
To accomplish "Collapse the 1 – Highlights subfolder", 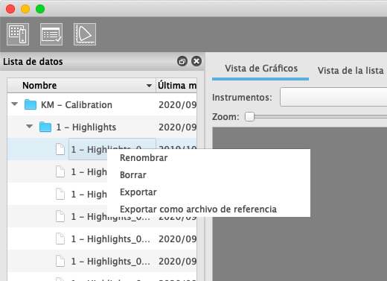I will [x=30, y=127].
